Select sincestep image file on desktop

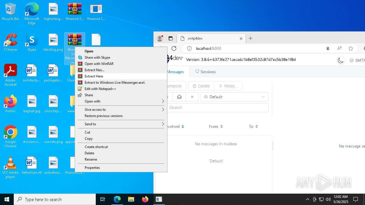[53, 104]
